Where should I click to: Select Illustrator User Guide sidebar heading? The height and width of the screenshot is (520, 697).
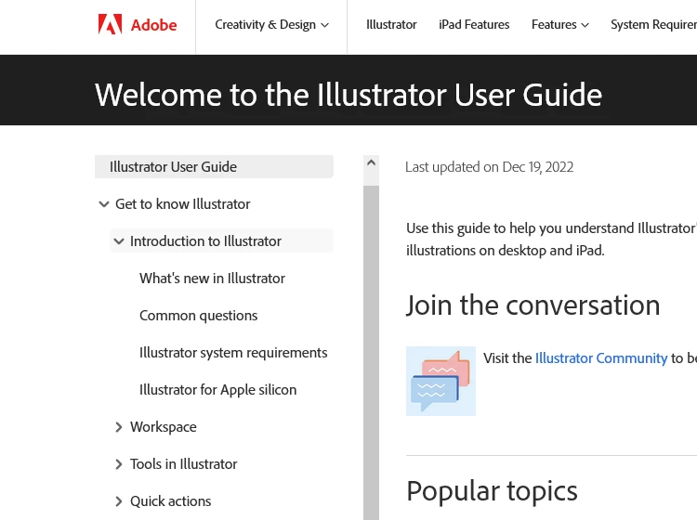pyautogui.click(x=214, y=166)
